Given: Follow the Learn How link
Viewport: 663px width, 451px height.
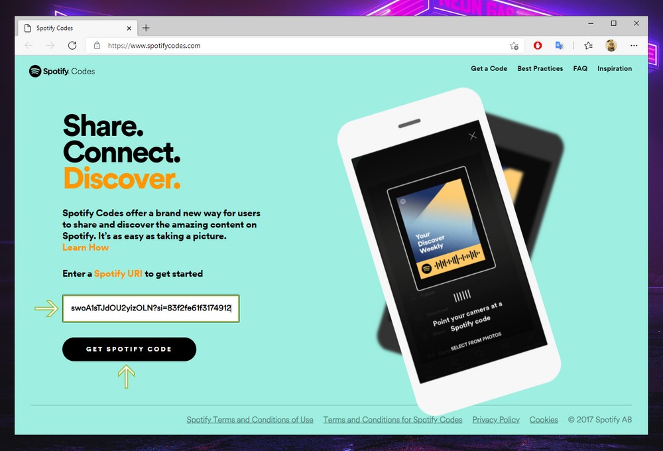Looking at the screenshot, I should click(86, 247).
